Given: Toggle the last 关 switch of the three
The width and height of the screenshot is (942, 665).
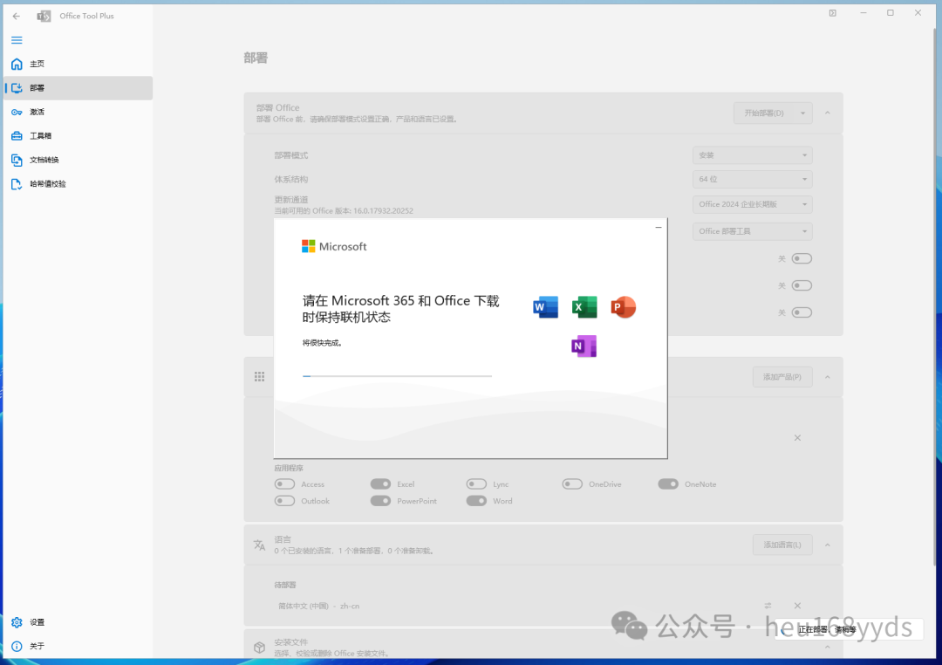Looking at the screenshot, I should tap(802, 312).
